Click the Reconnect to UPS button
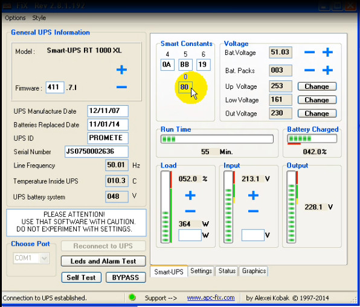360x307 pixels. pyautogui.click(x=103, y=246)
